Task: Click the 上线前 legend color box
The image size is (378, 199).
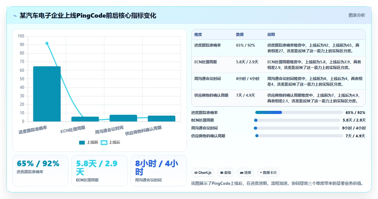Action: (82, 143)
